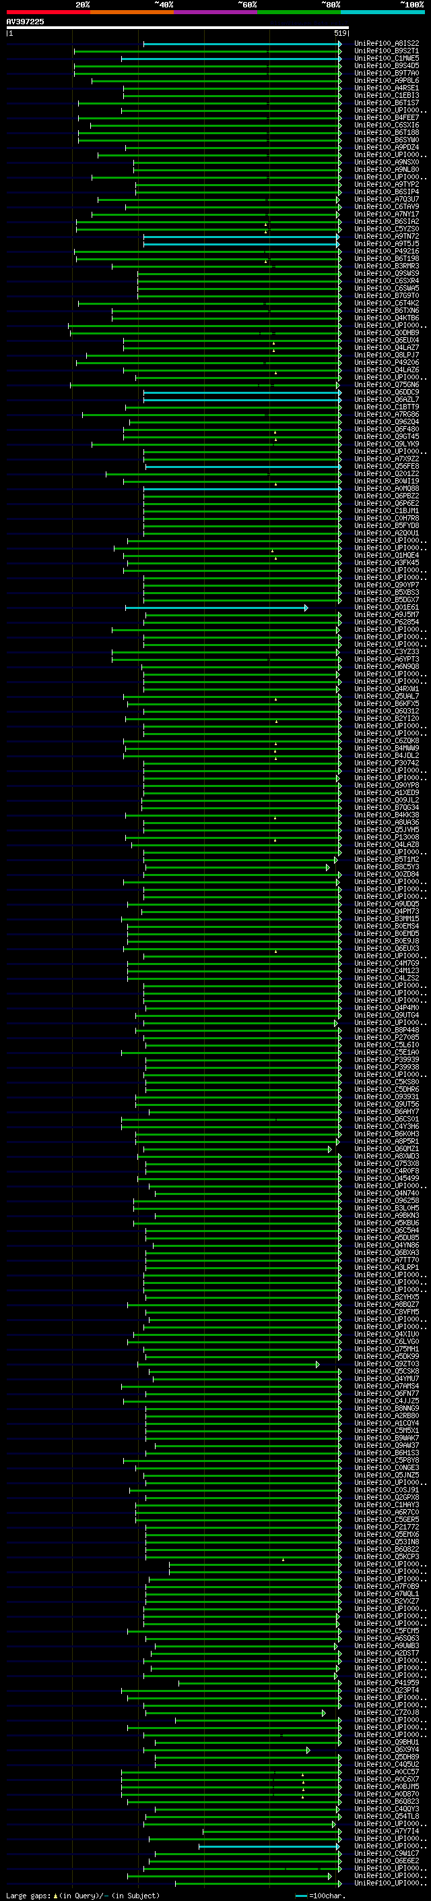Open hit UniRef100_A0MQ88
This screenshot has height=1901, width=431.
point(387,488)
